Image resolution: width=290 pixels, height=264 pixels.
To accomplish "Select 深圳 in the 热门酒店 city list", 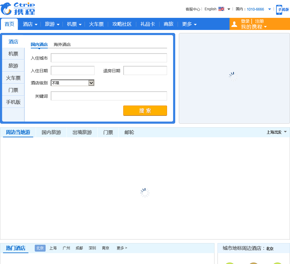I will (x=92, y=248).
